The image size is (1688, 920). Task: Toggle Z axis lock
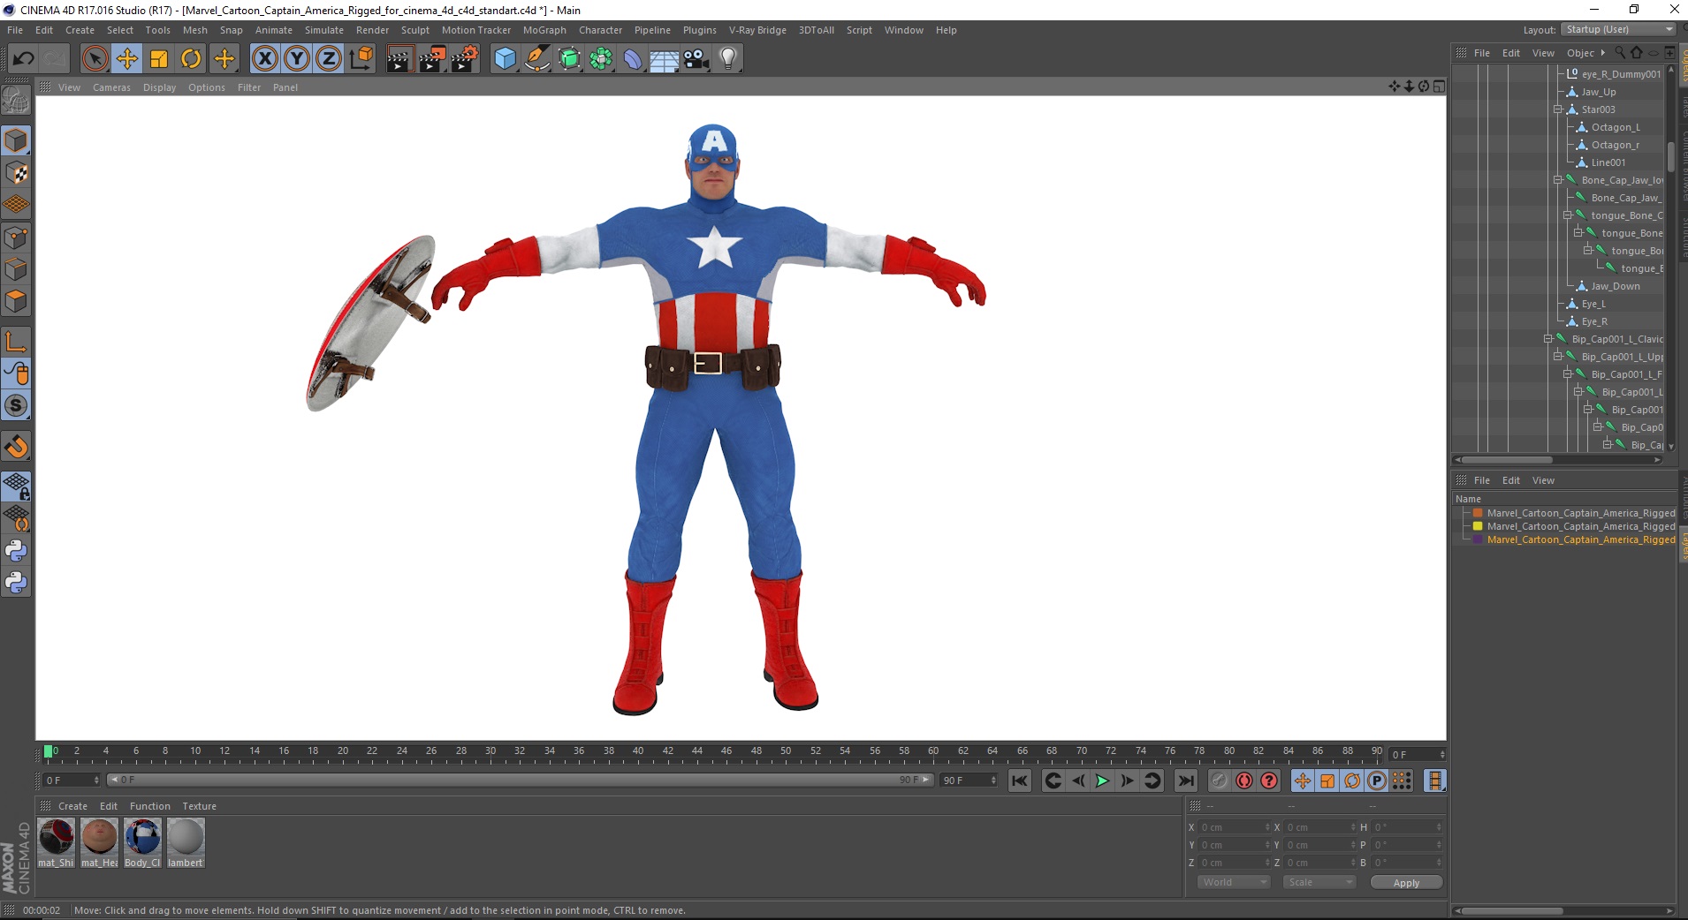(329, 59)
